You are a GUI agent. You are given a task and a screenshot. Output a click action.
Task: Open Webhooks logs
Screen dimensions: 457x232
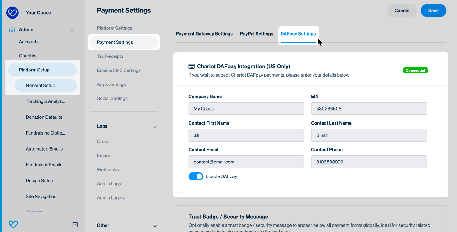108,170
